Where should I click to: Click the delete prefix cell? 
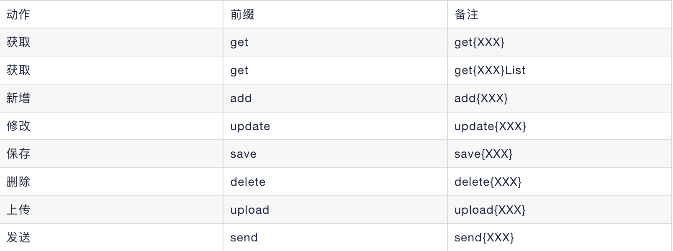tap(248, 182)
